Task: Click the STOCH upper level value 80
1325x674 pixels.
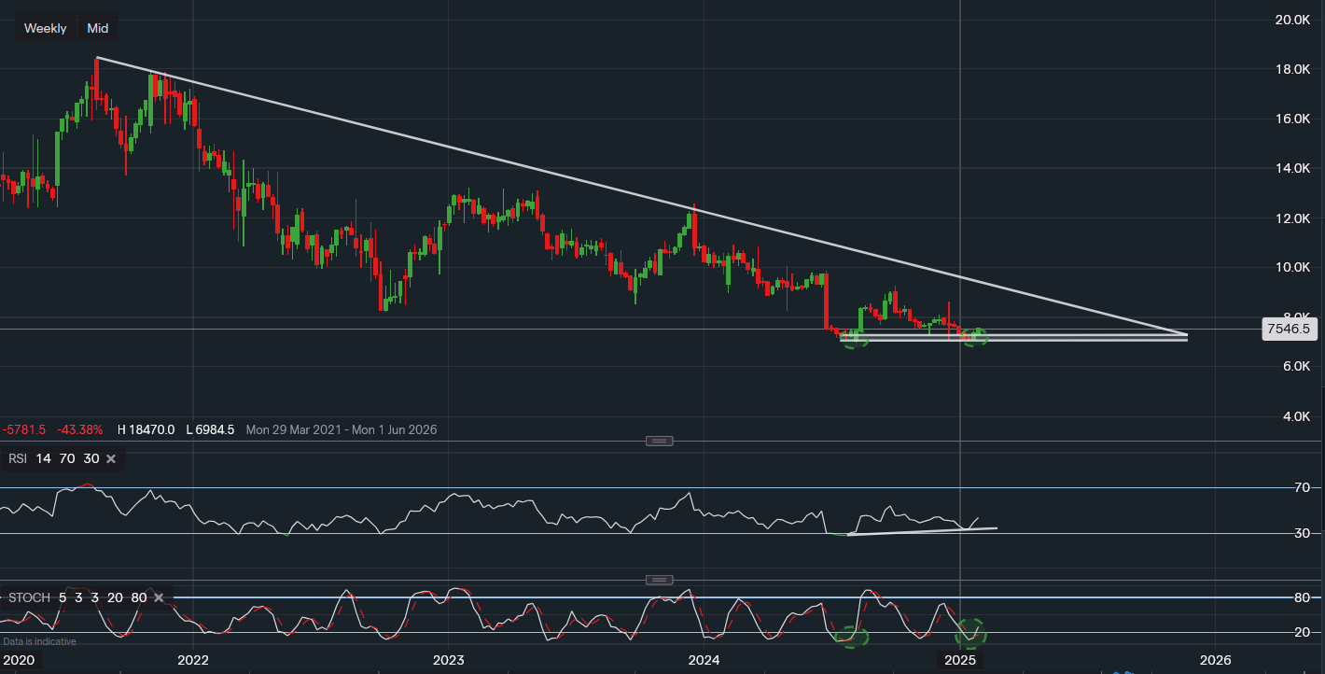Action: (138, 597)
